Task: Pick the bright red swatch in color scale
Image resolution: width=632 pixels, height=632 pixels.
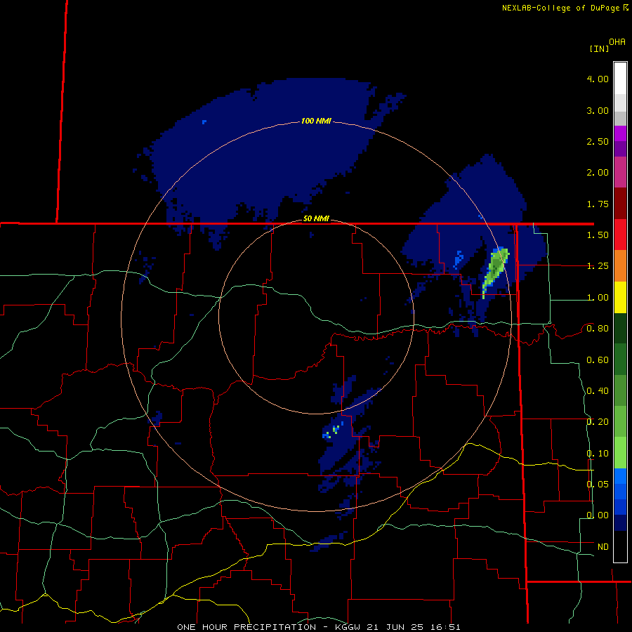Action: pos(620,235)
